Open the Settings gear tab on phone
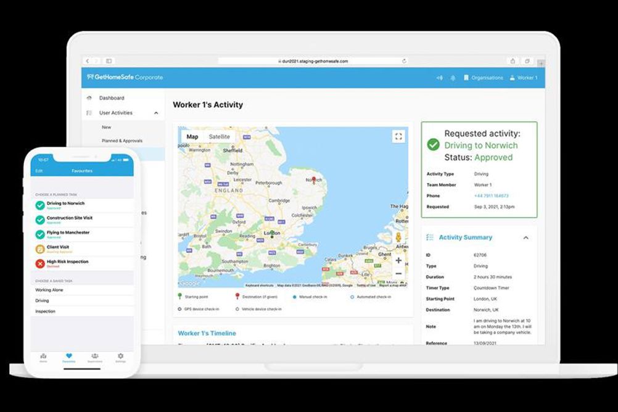This screenshot has width=618, height=412. (x=121, y=358)
